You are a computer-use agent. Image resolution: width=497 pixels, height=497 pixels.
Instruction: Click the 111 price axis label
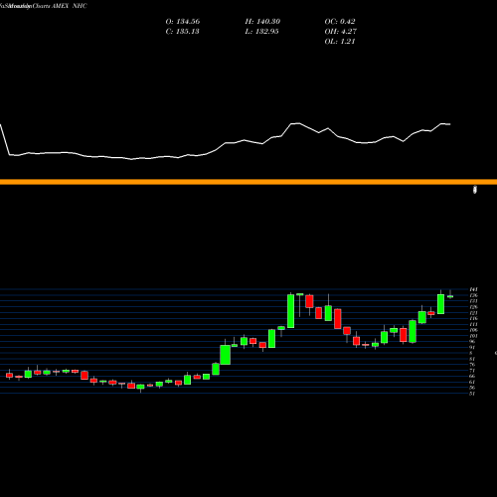[473, 324]
